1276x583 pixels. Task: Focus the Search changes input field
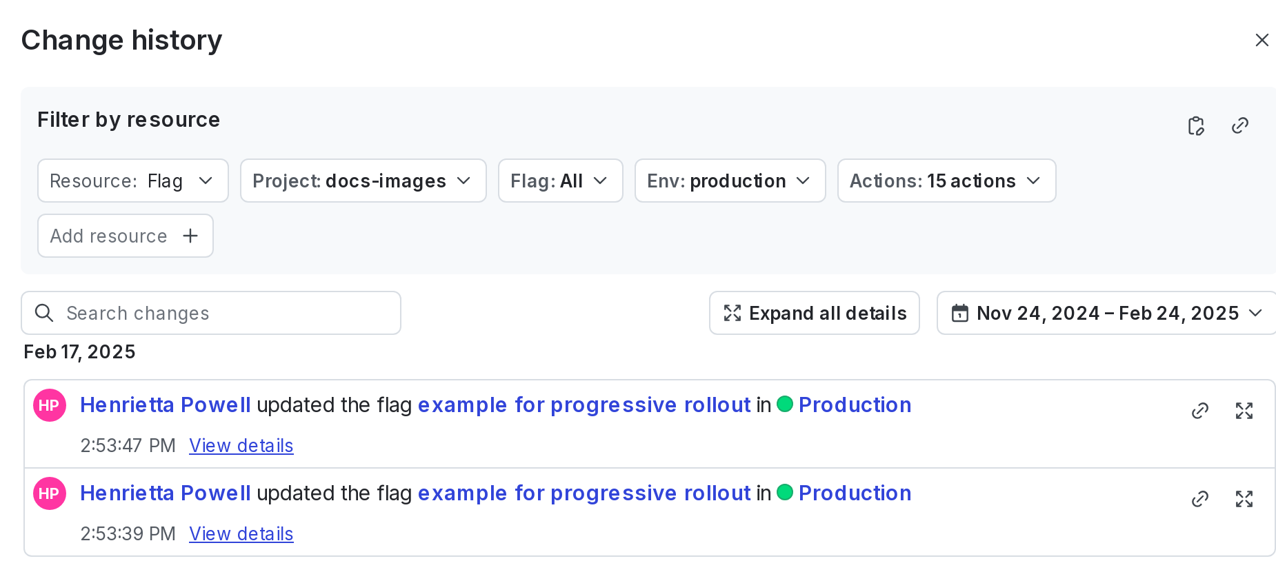(x=221, y=313)
